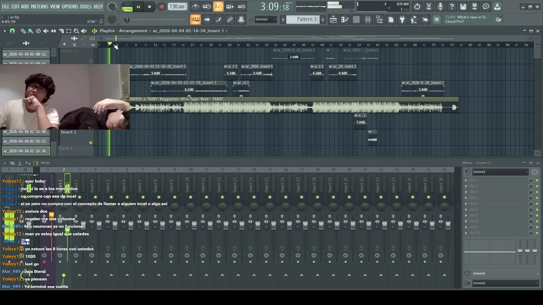The image size is (543, 305).
Task: Open the undo history icon
Action: [x=417, y=6]
